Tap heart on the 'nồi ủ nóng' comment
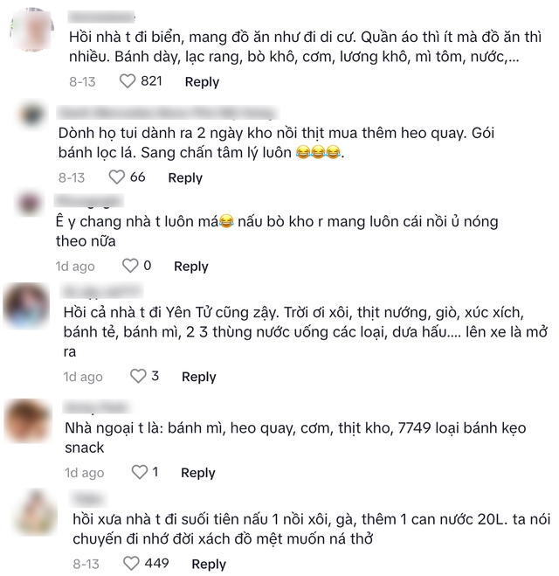Image resolution: width=559 pixels, height=576 pixels. click(x=130, y=266)
